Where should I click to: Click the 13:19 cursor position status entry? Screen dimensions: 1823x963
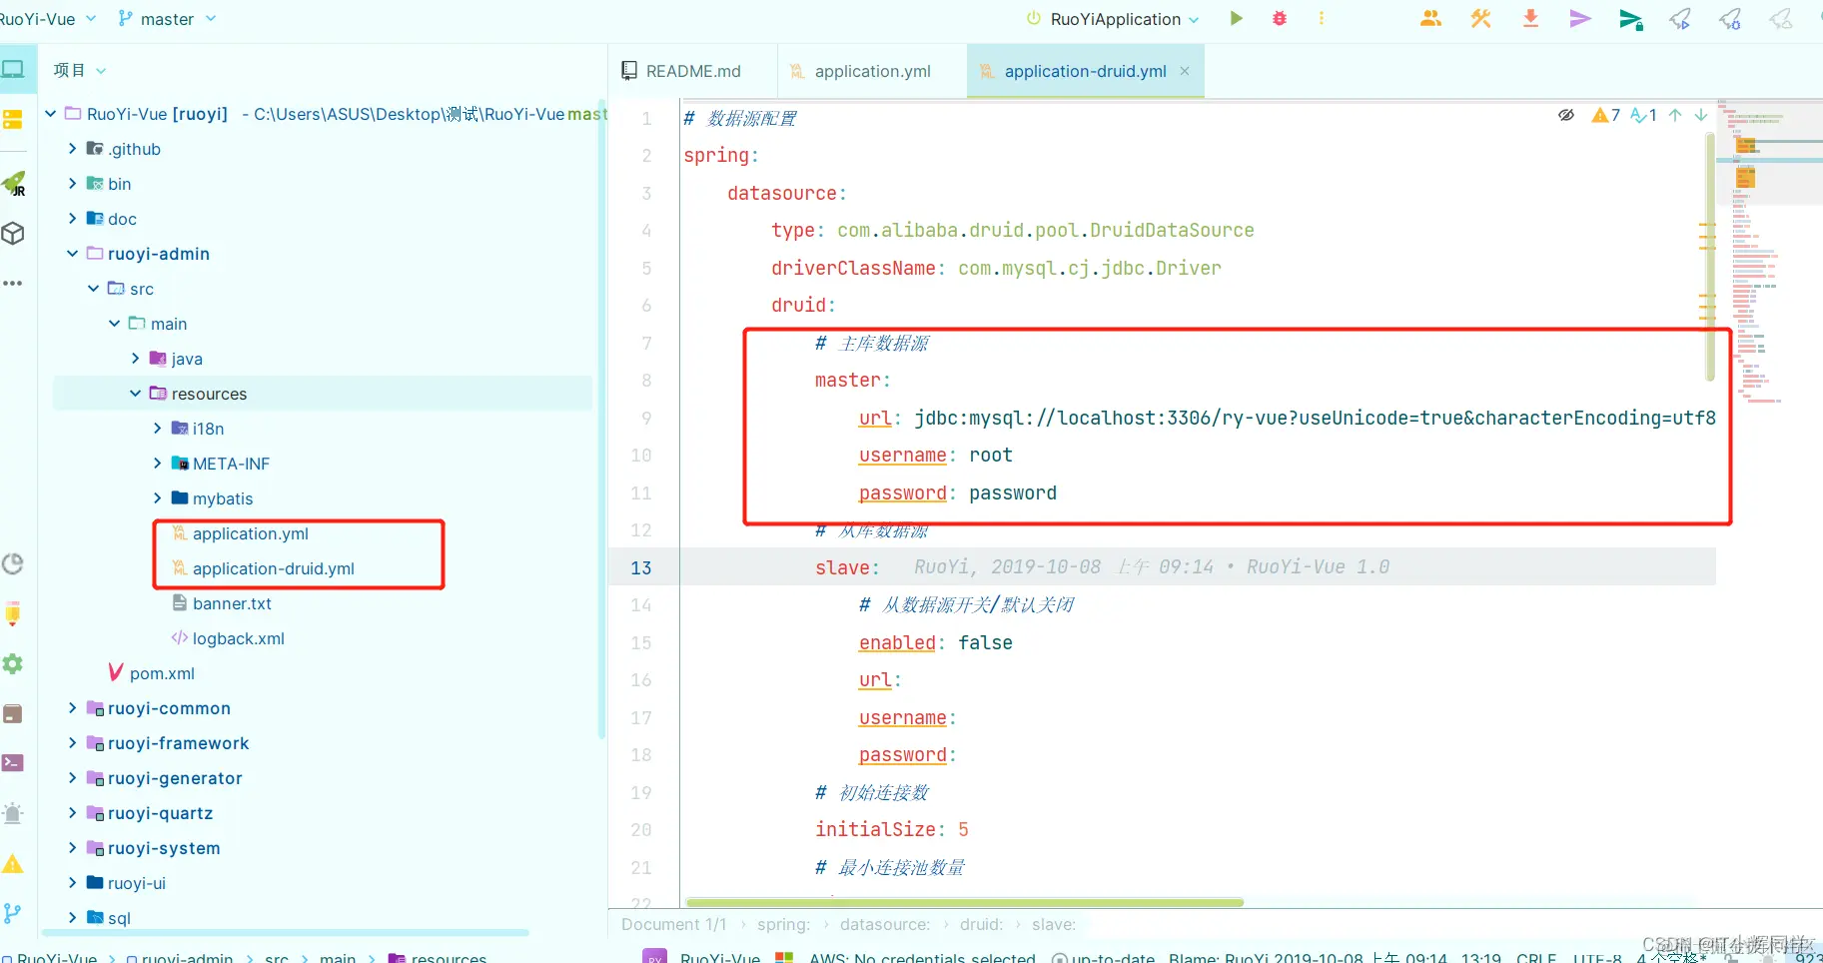point(1480,957)
